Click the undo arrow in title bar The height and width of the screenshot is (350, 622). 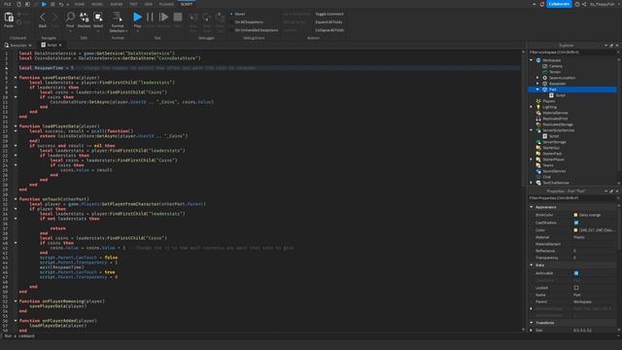[x=60, y=4]
